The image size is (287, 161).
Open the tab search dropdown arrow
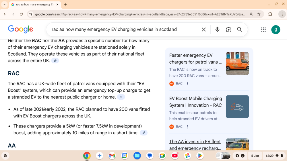[x=4, y=4]
